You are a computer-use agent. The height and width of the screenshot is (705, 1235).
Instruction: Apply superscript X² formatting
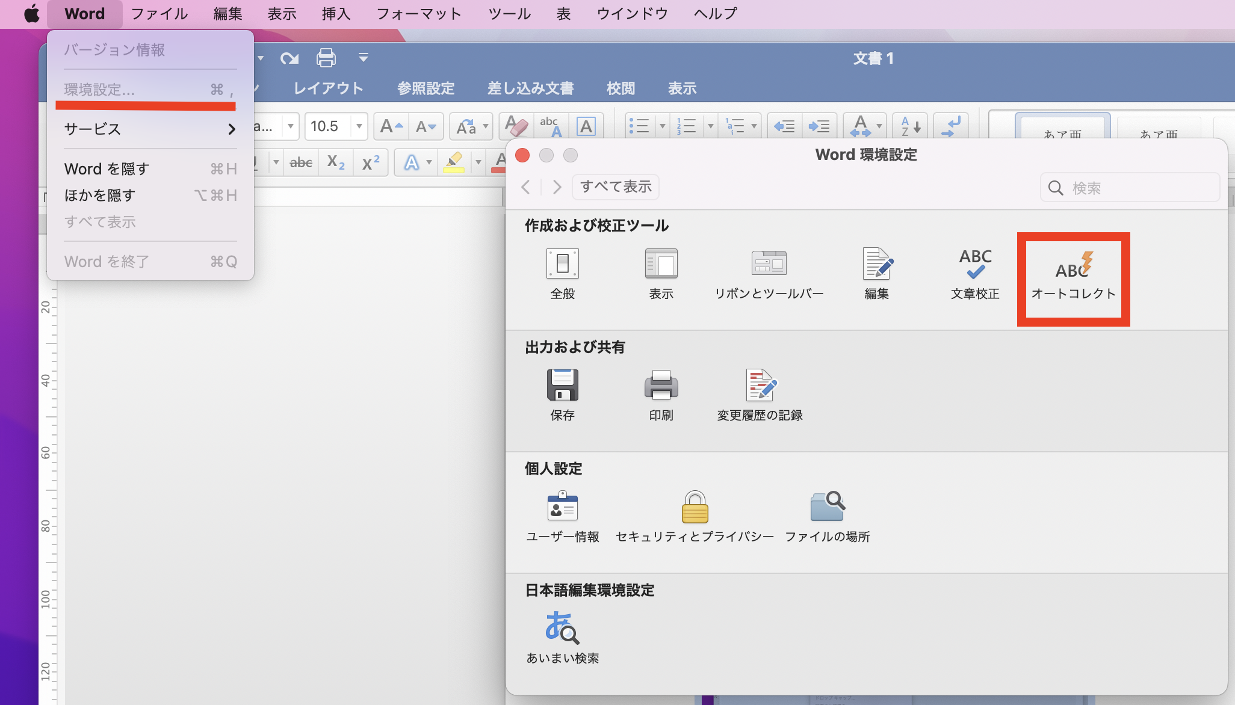click(371, 162)
